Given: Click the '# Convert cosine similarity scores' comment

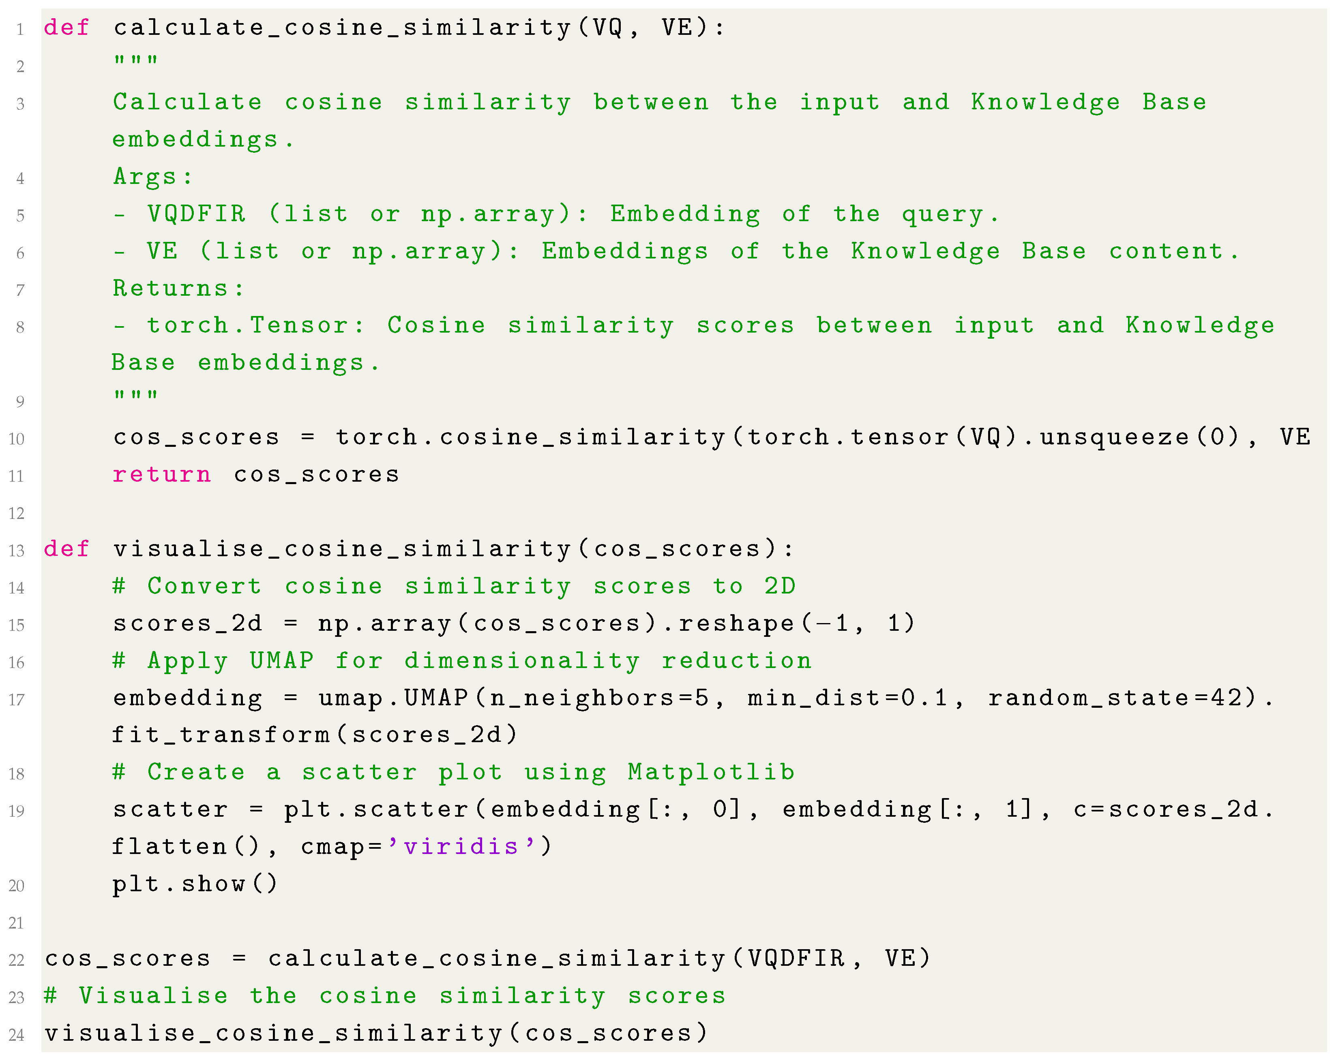Looking at the screenshot, I should 454,586.
